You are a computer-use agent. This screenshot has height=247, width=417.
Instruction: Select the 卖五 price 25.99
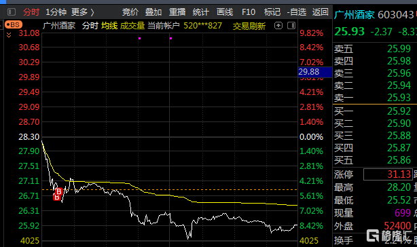click(x=399, y=49)
